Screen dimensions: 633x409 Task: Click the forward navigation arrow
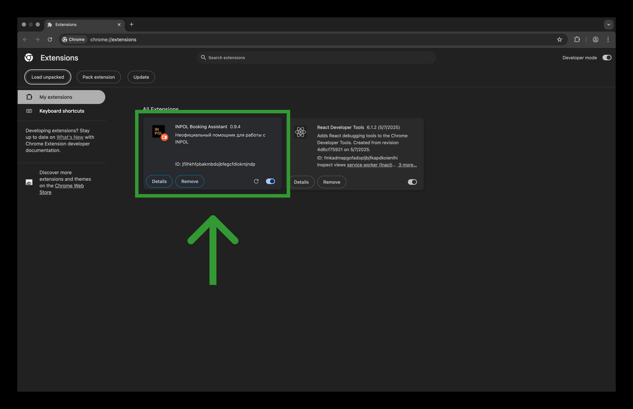tap(37, 40)
